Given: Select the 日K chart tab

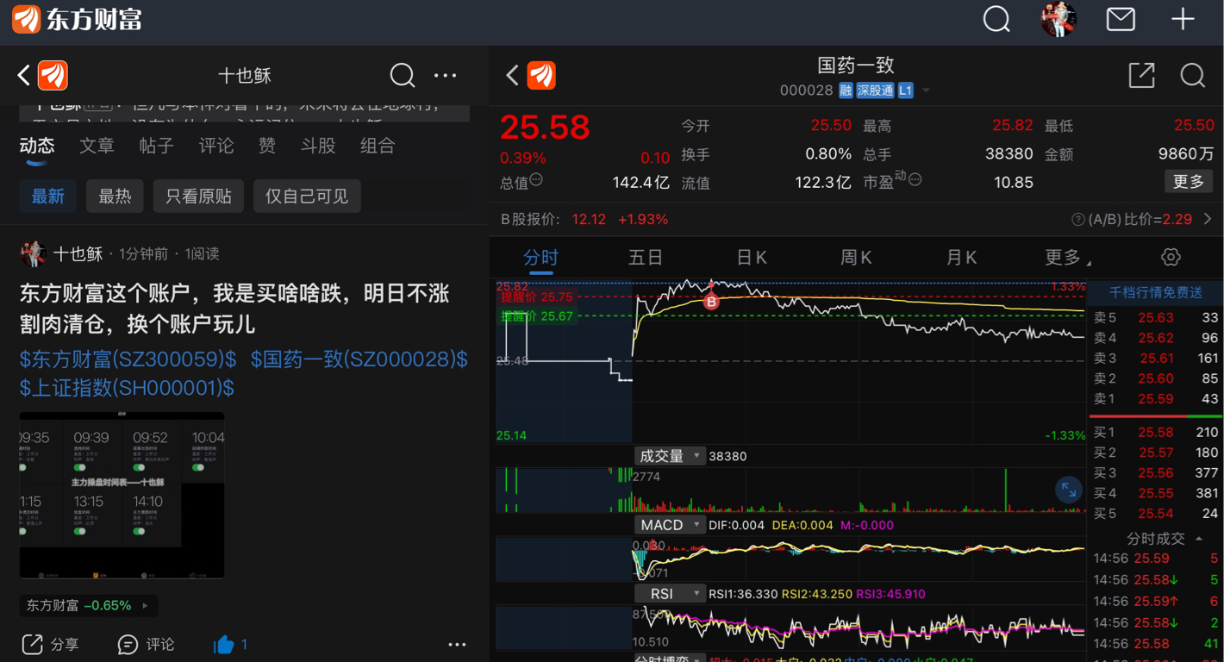Looking at the screenshot, I should (x=752, y=258).
